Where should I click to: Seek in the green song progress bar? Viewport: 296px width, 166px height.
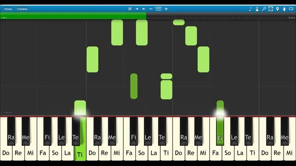point(73,16)
